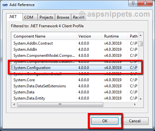Click the vertical scrollbar thumb
Image resolution: width=155 pixels, height=131 pixels.
[141, 44]
